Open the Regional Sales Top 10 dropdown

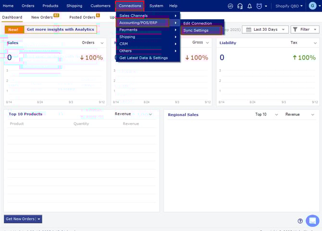tap(267, 114)
